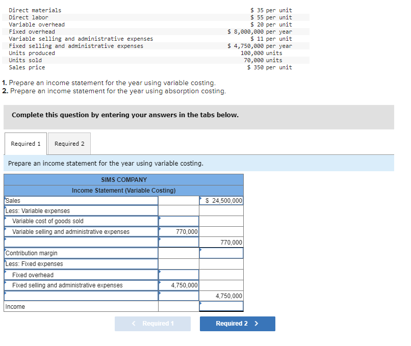
Task: Click the 4,750,000 fixed selling expenses cell
Action: [x=178, y=285]
